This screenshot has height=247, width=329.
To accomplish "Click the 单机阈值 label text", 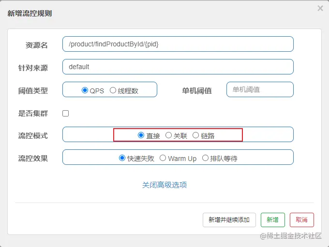I will [x=197, y=90].
